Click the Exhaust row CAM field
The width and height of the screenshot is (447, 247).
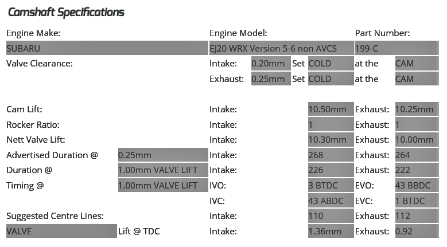point(417,79)
